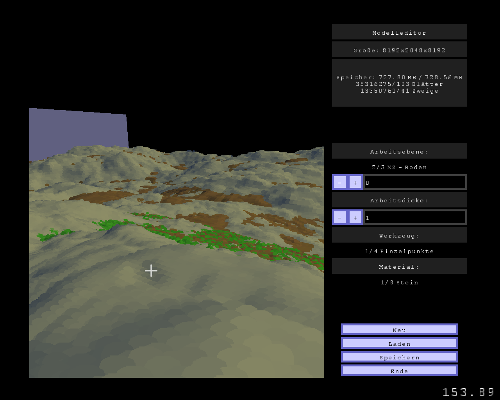Viewport: 500px width, 400px height.
Task: Focus the Arbeitsdicke value field
Action: click(x=415, y=218)
